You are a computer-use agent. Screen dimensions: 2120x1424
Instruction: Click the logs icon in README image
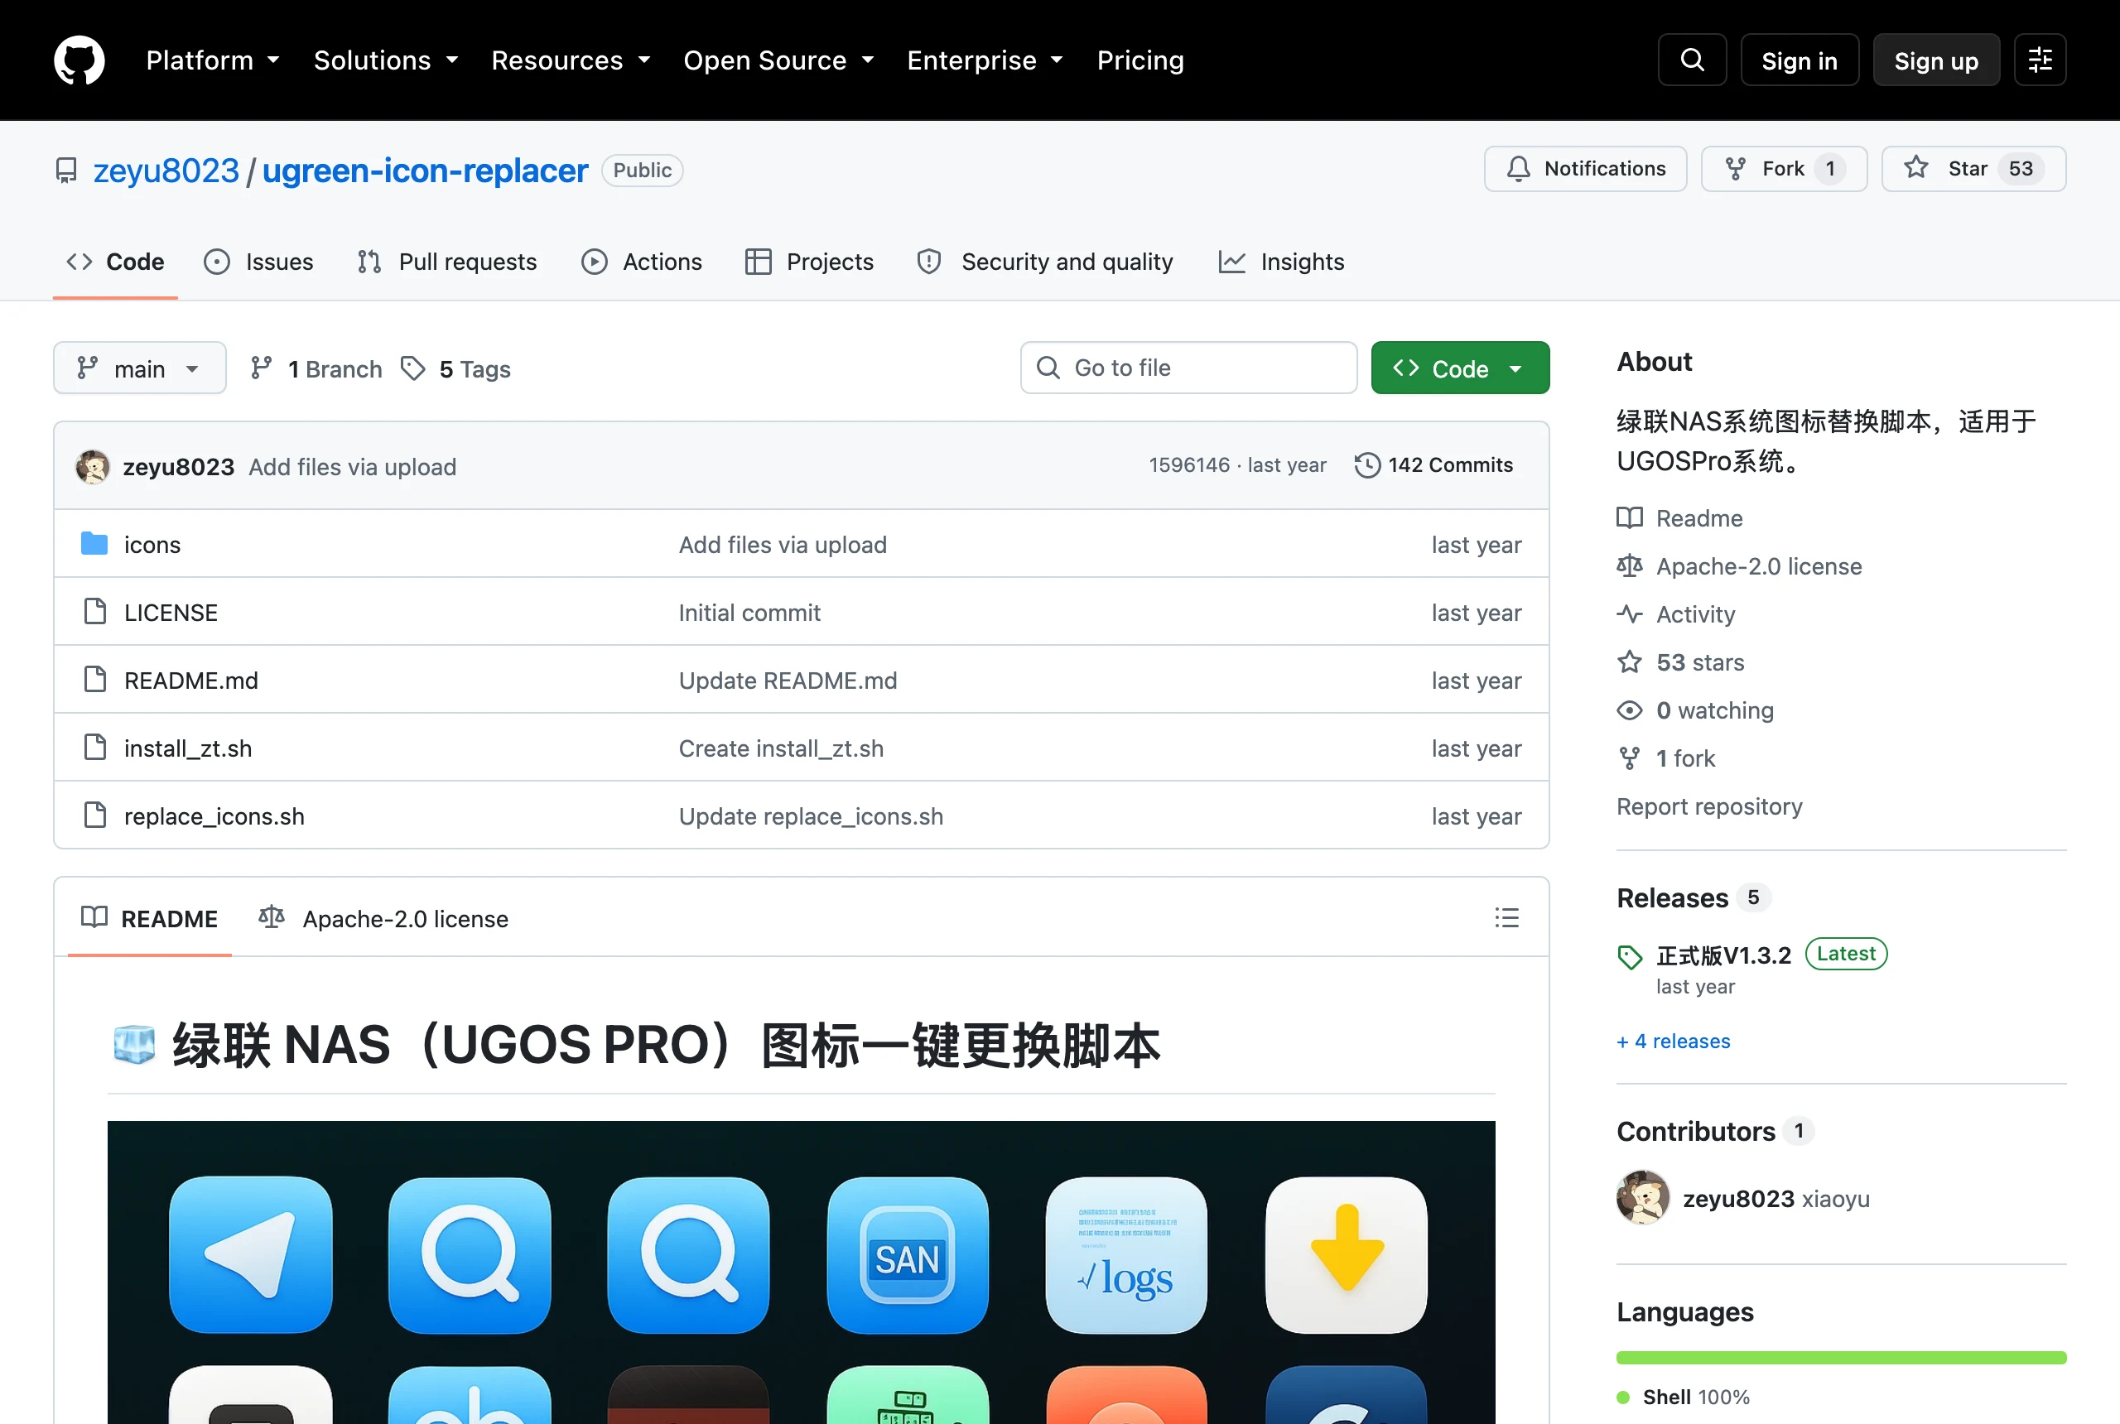tap(1126, 1255)
